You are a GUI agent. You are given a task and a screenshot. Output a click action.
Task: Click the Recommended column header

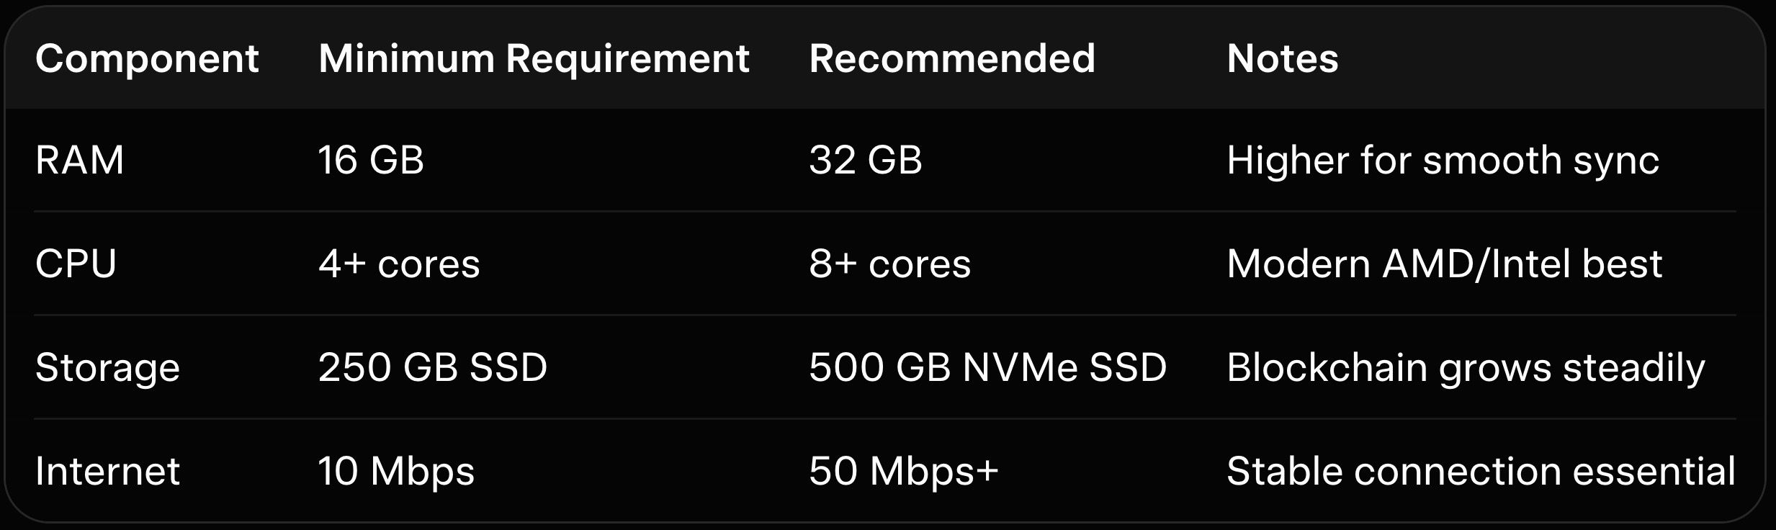(x=951, y=58)
